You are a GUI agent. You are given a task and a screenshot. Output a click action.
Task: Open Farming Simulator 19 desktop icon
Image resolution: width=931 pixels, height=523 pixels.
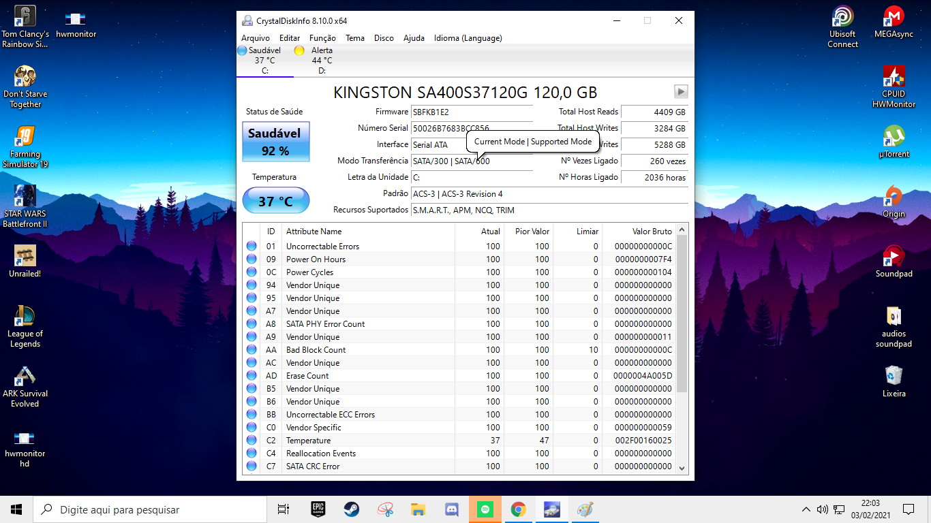[25, 147]
